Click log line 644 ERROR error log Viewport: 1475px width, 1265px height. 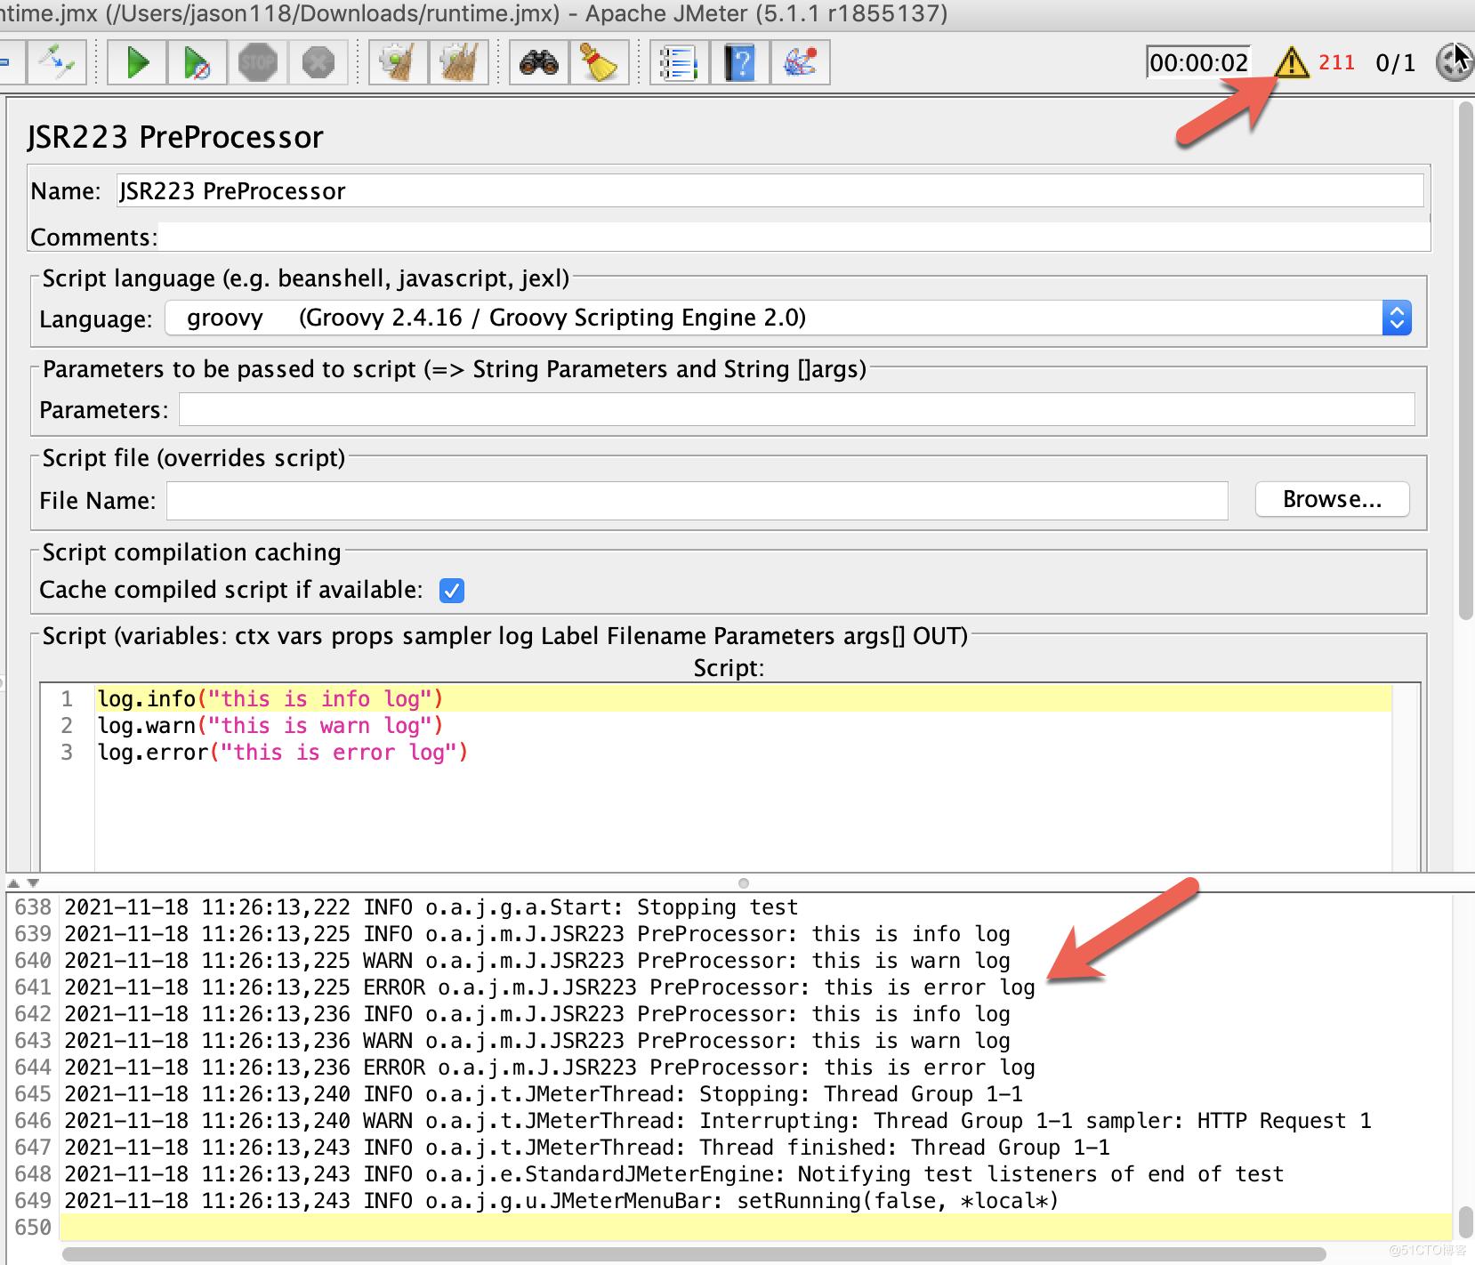550,1068
